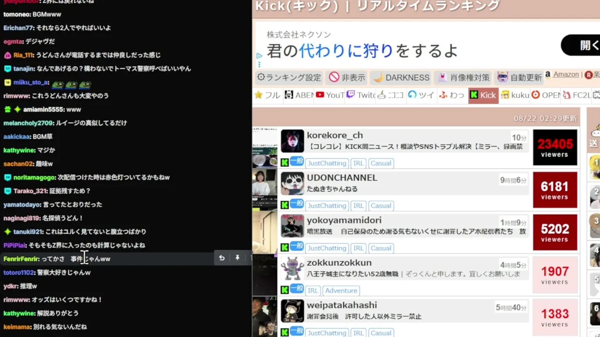The image size is (600, 337).
Task: Click the badge beside Ria_111's name
Action: click(x=7, y=55)
